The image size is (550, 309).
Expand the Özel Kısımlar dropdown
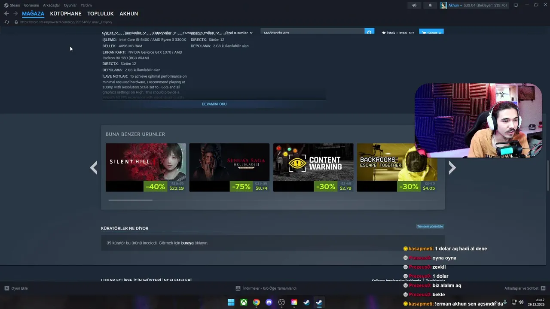(x=238, y=33)
